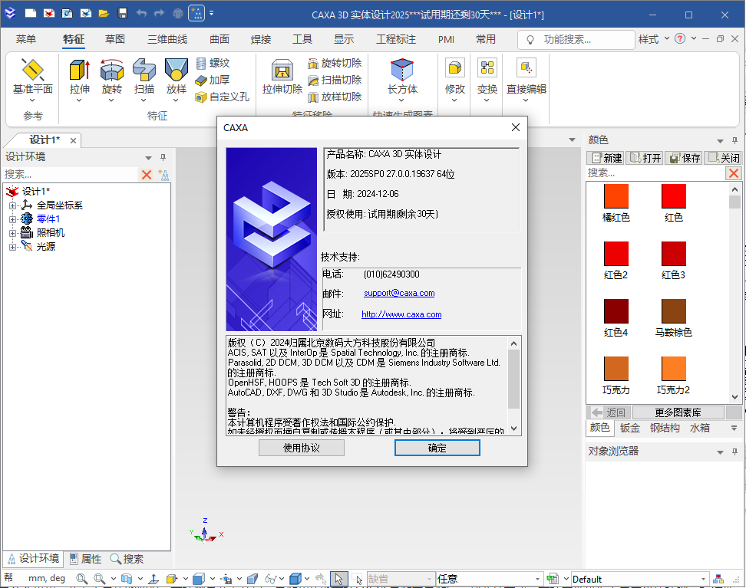Viewport: 746px width, 588px height.
Task: Click the 修改 modify tool icon
Action: click(455, 68)
